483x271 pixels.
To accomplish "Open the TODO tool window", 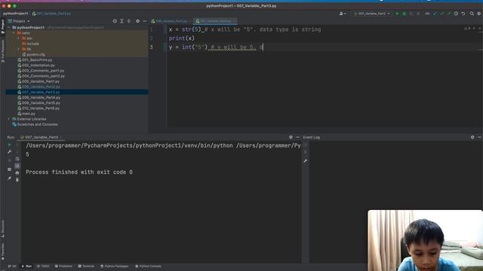I will [43, 266].
